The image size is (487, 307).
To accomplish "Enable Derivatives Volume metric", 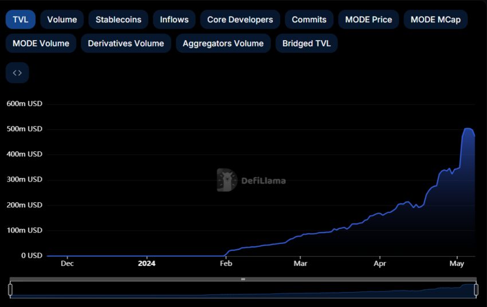I will click(126, 44).
